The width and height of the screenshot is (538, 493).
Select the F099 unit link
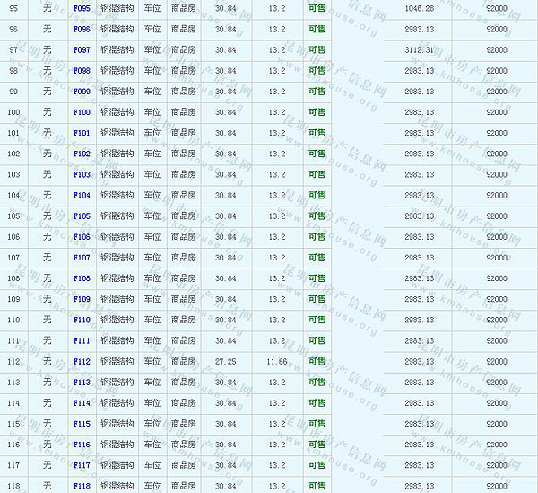[x=82, y=92]
